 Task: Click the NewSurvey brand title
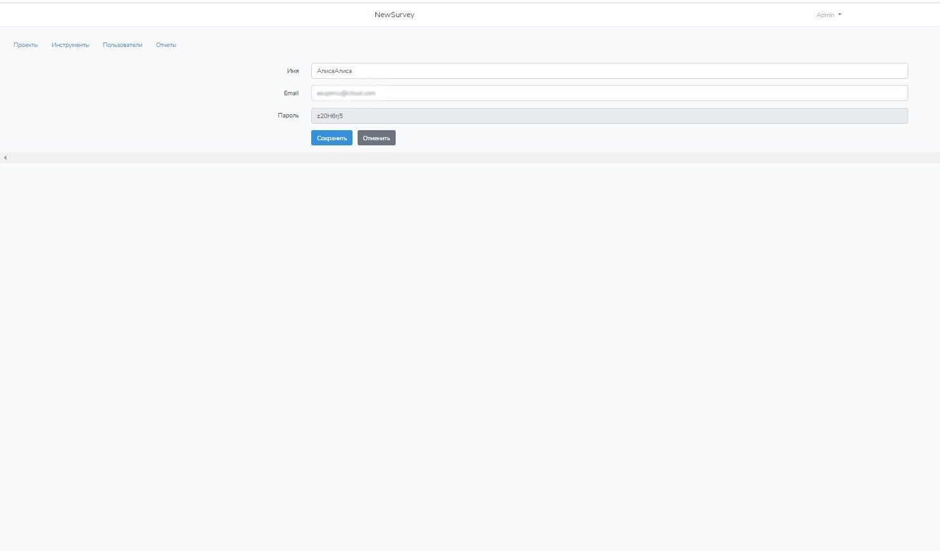(394, 15)
